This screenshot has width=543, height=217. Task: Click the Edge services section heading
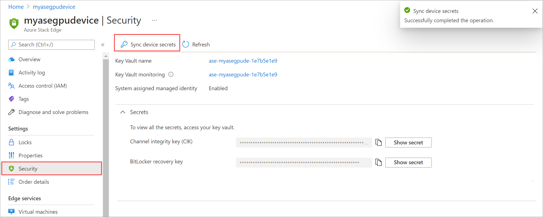pos(24,198)
